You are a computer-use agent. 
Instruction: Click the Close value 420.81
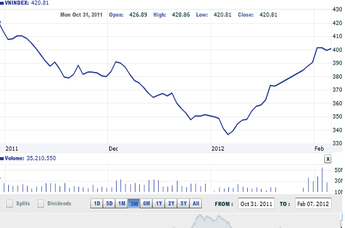(x=268, y=15)
